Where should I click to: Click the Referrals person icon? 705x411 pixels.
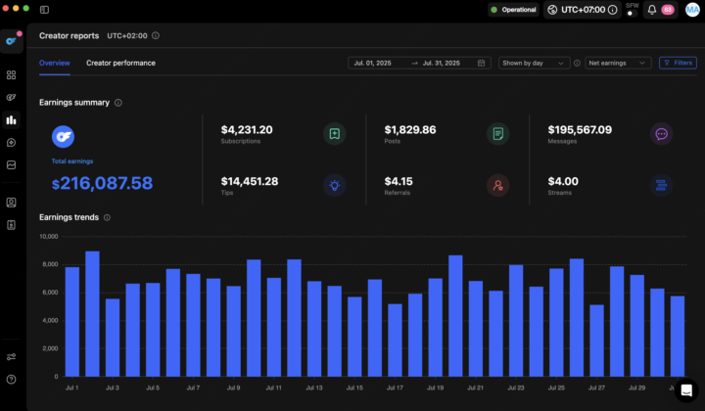[497, 184]
